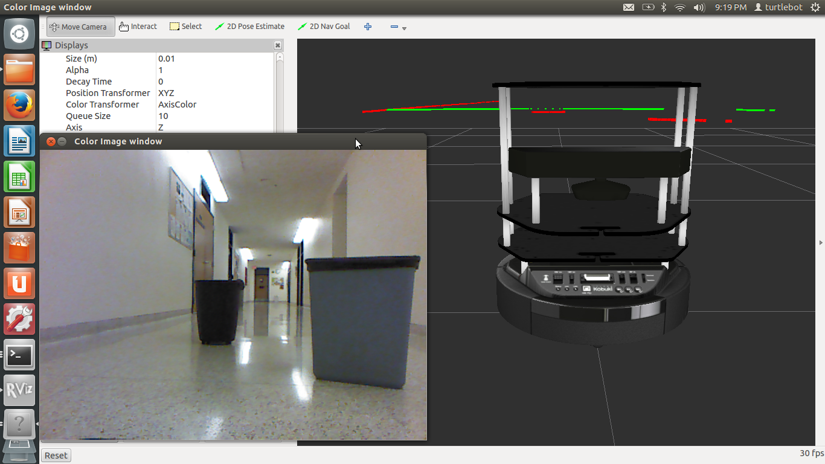This screenshot has width=825, height=464.
Task: Click the blue plus add-tool icon
Action: pos(368,27)
